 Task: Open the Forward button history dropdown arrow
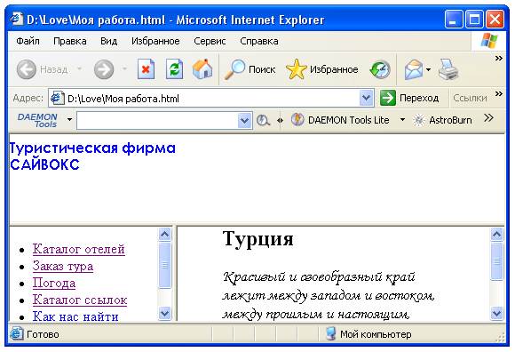click(x=124, y=69)
